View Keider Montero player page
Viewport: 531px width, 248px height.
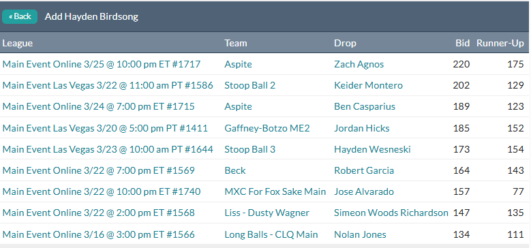[x=368, y=85]
